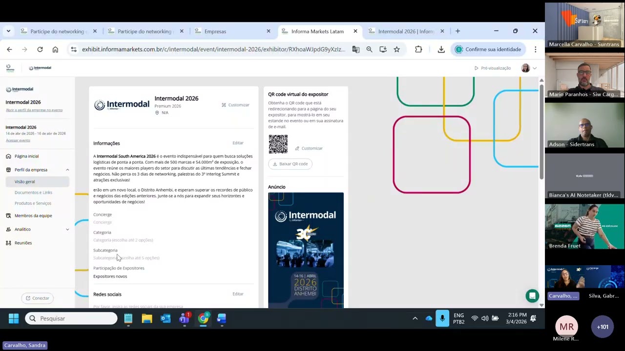Switch to Chrome on the taskbar
Image resolution: width=625 pixels, height=351 pixels.
(x=203, y=318)
